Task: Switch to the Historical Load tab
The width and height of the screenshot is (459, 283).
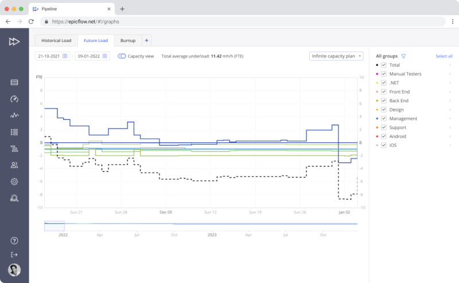Action: click(x=56, y=41)
